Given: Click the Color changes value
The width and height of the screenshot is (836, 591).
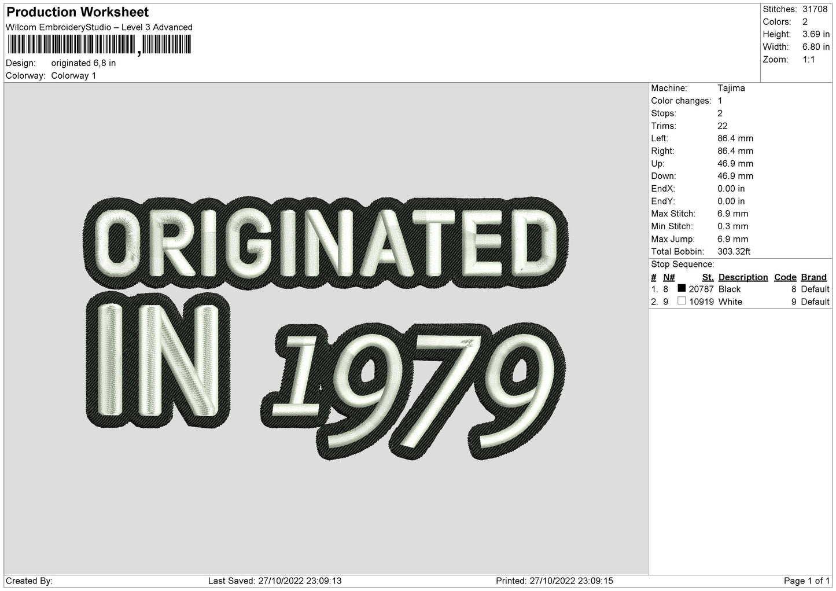Looking at the screenshot, I should click(x=720, y=101).
